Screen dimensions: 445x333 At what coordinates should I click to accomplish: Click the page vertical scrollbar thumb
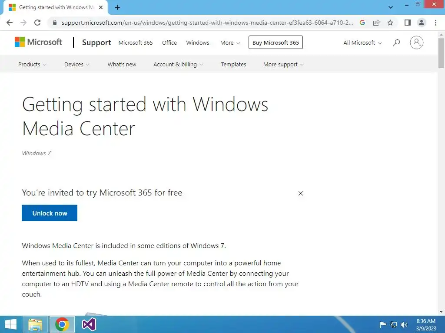pyautogui.click(x=441, y=53)
